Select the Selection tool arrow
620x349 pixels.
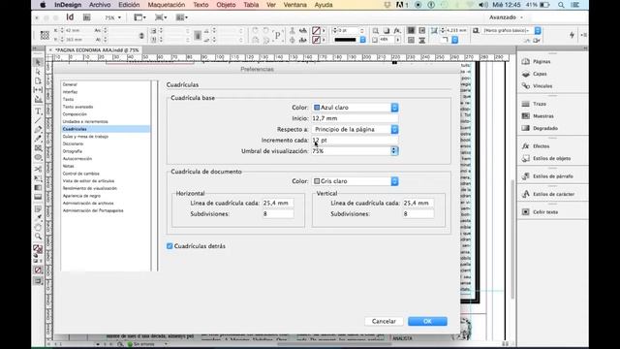pyautogui.click(x=38, y=62)
